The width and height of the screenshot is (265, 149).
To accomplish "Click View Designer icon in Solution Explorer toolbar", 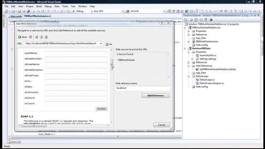I will (205, 20).
